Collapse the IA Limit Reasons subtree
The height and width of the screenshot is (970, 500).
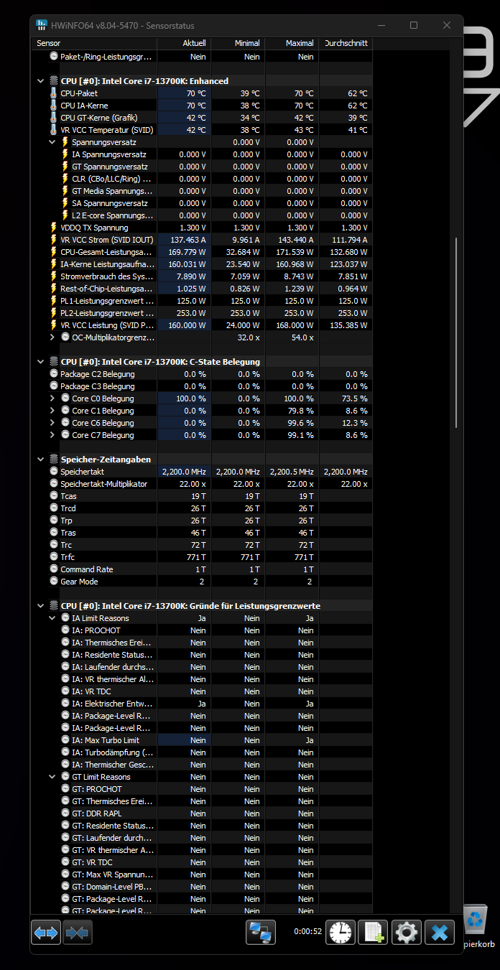[52, 618]
